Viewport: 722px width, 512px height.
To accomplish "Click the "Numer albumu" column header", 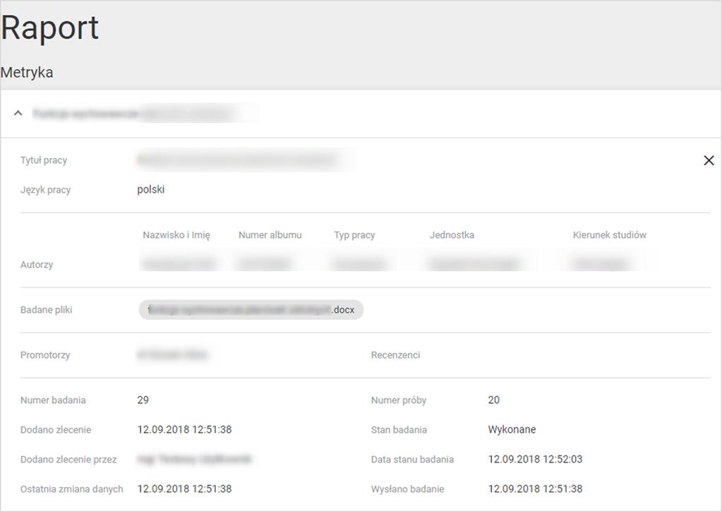I will coord(270,235).
